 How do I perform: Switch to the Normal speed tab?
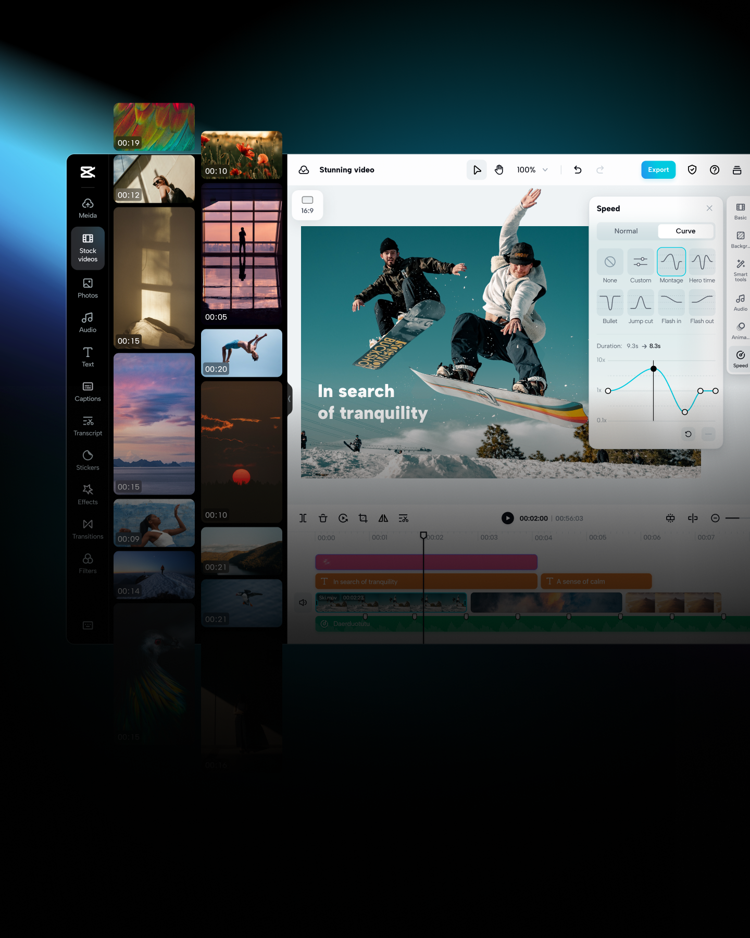click(626, 231)
